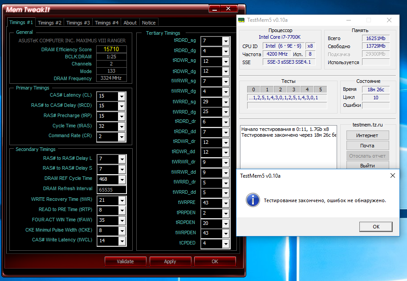
Task: Open the CAS# Write Latency (tWCL) dropdown
Action: click(122, 241)
